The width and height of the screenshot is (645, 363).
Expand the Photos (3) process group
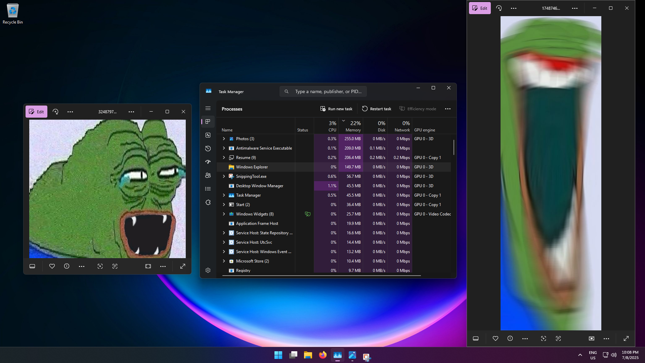click(224, 139)
